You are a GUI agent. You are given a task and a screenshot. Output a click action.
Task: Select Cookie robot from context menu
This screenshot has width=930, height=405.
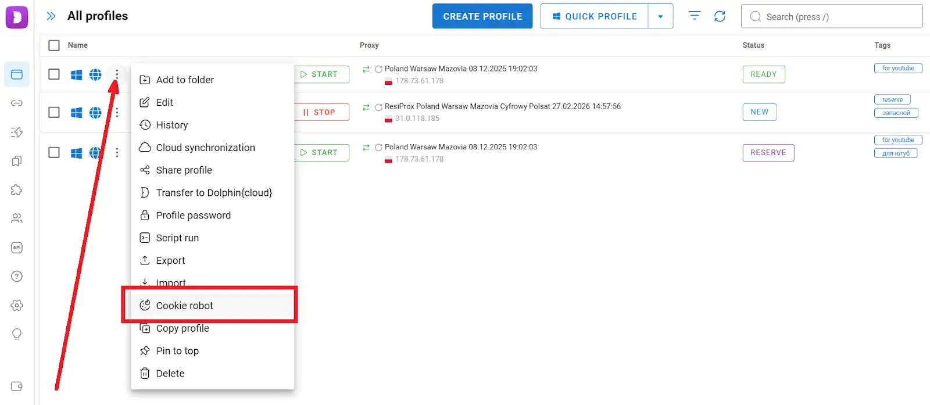184,306
